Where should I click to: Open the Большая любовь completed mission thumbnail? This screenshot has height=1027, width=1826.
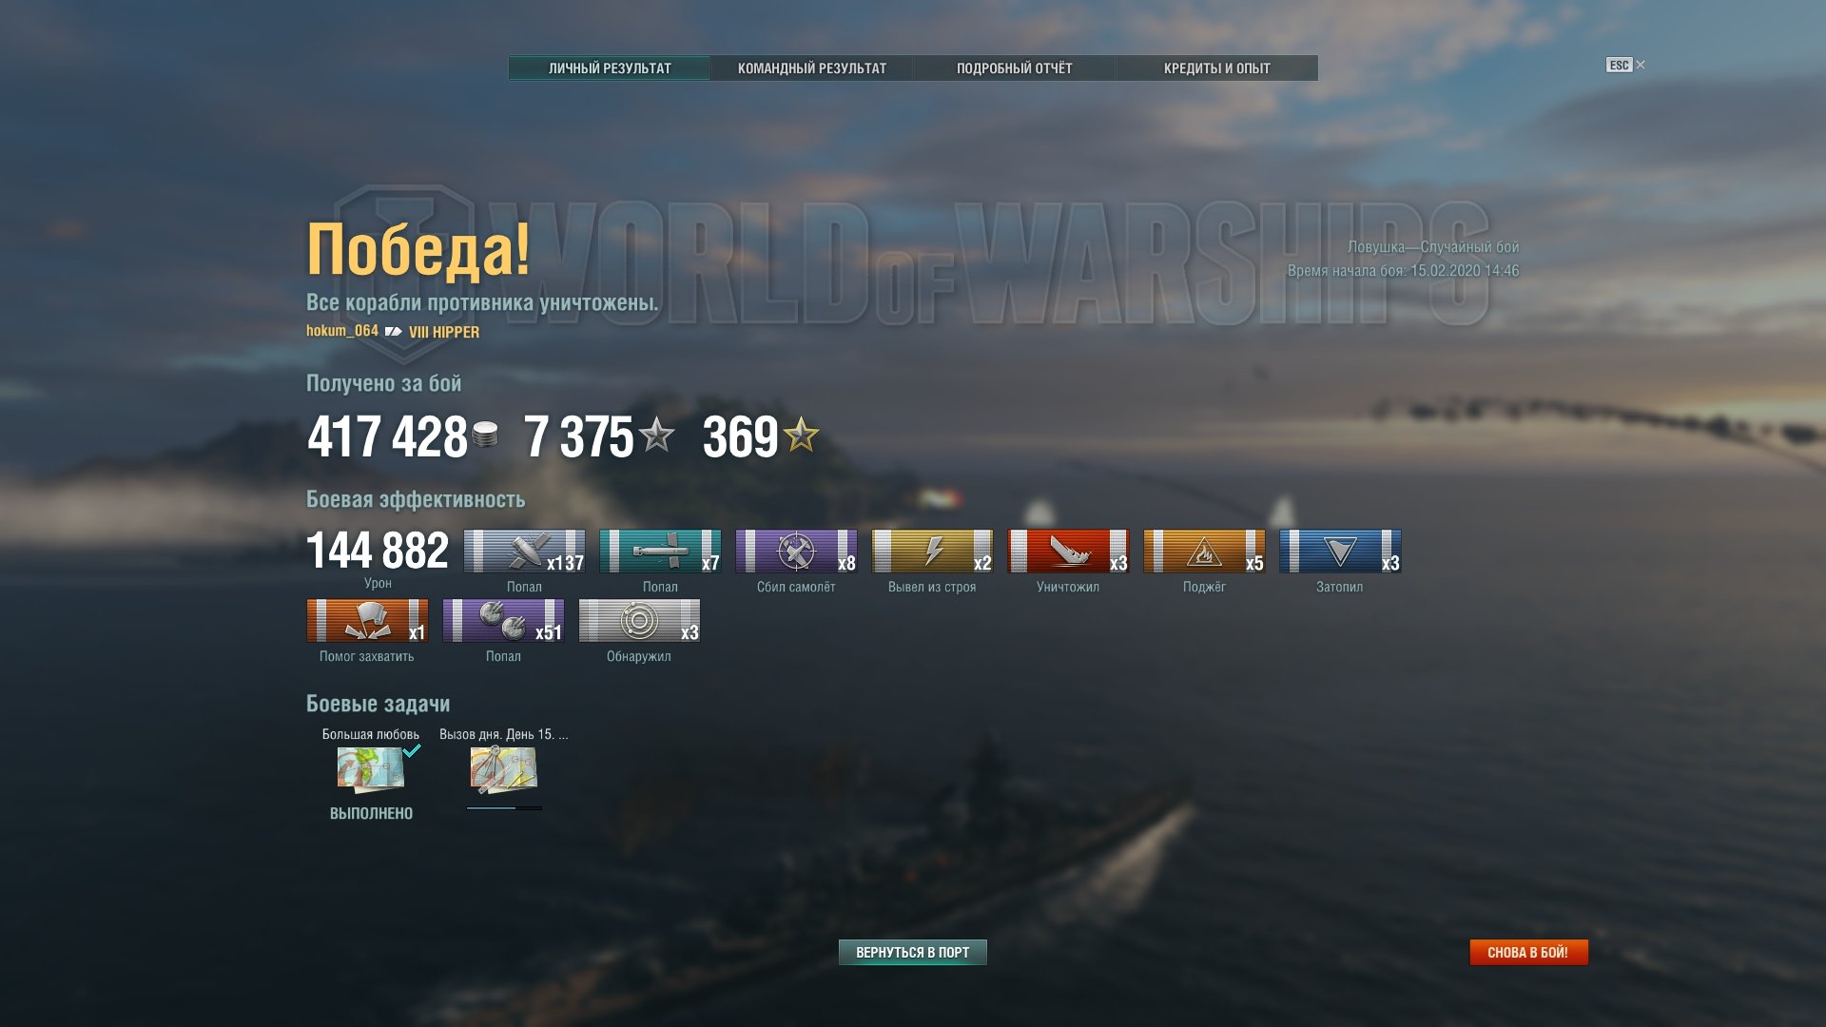point(371,770)
